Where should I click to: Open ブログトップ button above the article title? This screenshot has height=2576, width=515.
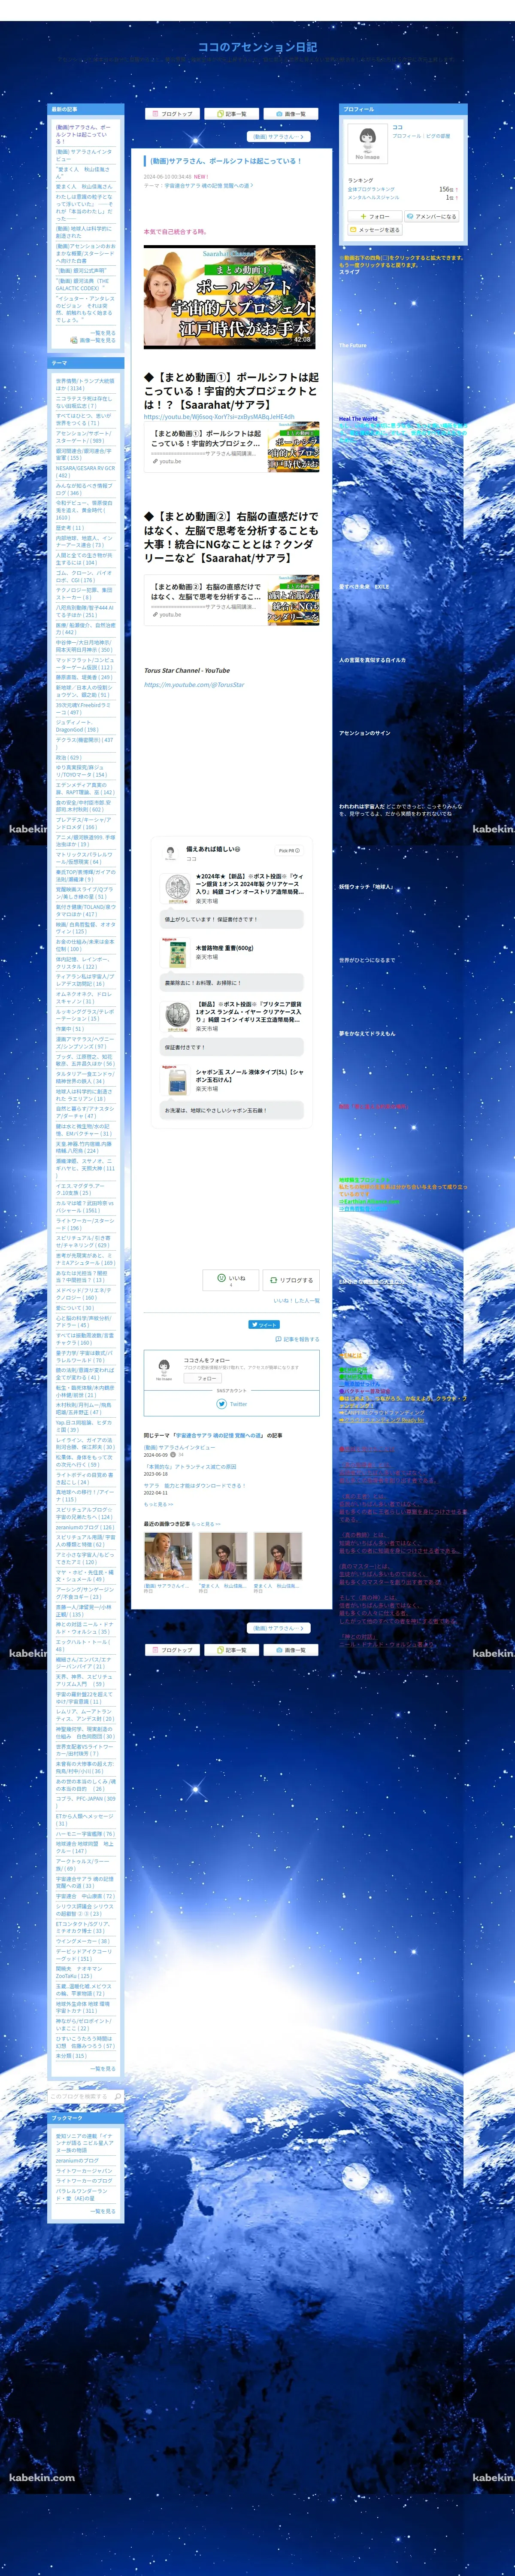(x=173, y=114)
